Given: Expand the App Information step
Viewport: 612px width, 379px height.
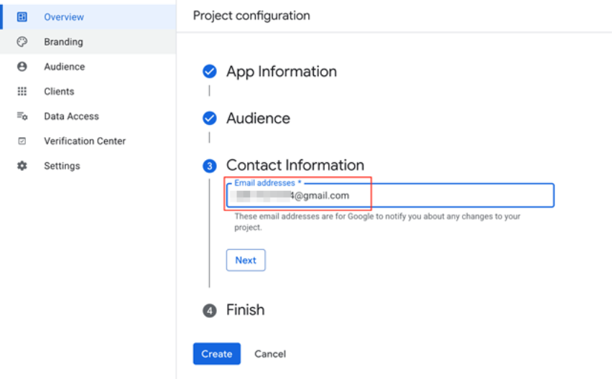Looking at the screenshot, I should tap(281, 72).
